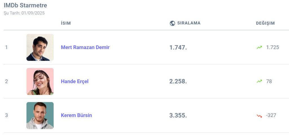Click the change value -327
The image size is (289, 135).
[271, 115]
